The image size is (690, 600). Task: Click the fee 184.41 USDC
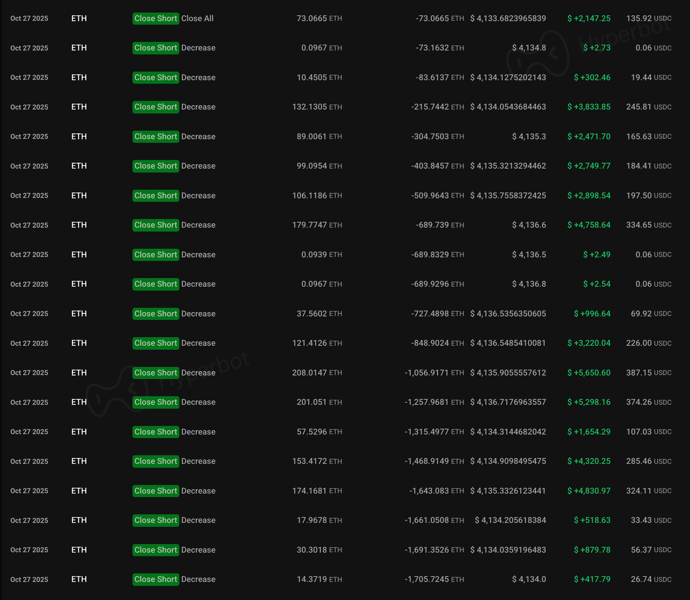(649, 166)
